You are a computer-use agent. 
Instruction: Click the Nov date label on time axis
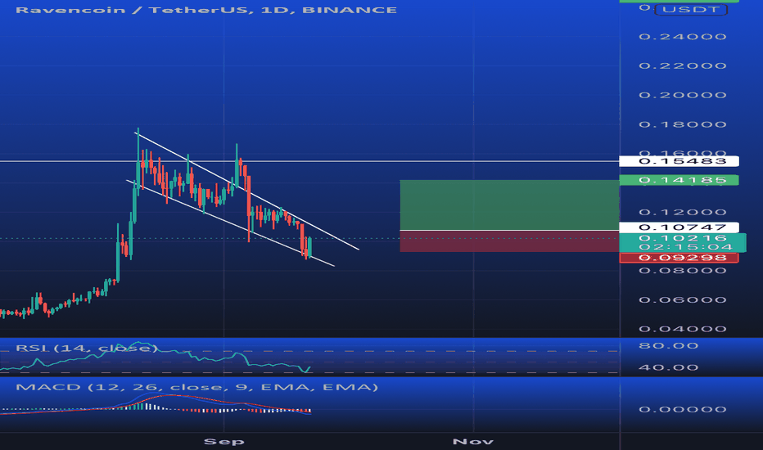(473, 441)
